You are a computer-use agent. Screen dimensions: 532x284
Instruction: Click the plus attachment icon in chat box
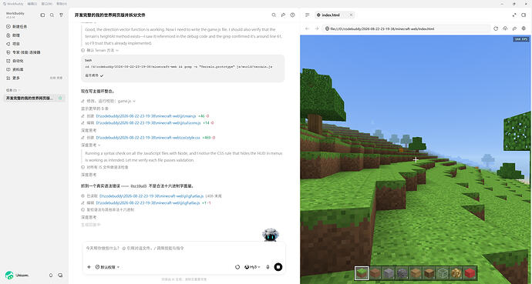click(89, 267)
